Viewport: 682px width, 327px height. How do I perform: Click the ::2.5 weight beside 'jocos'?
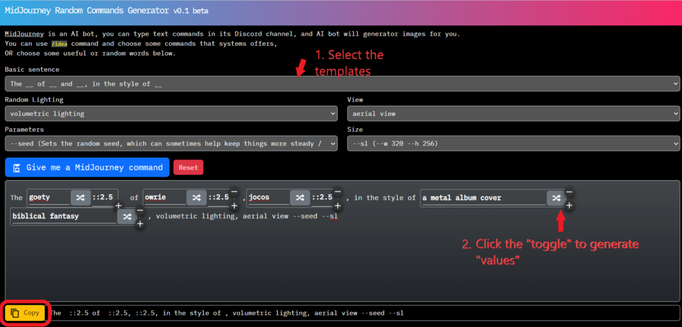[322, 197]
